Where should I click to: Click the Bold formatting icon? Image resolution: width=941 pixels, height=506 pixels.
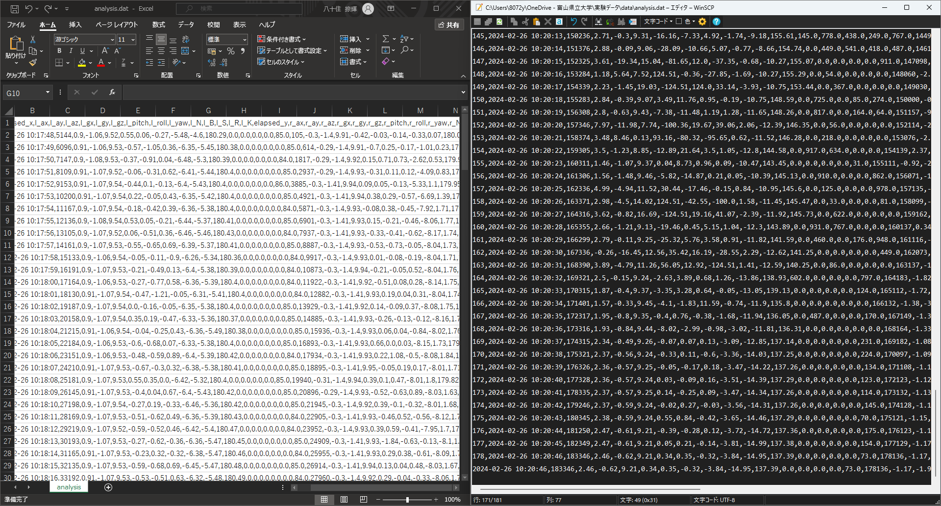59,50
